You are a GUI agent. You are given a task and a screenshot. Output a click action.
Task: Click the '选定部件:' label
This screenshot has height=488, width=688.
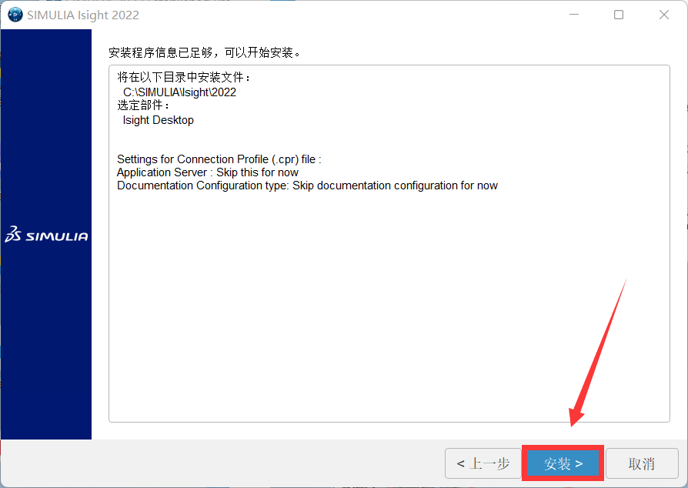pyautogui.click(x=143, y=105)
